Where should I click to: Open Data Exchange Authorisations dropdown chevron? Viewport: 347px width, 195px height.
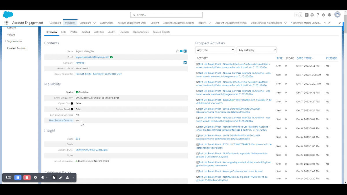285,23
